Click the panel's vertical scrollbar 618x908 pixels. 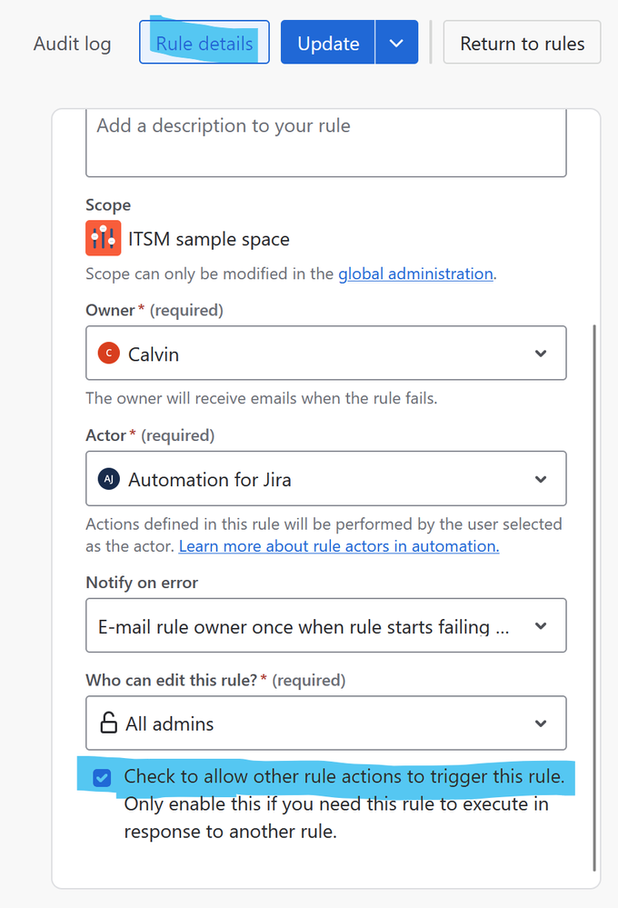pos(594,591)
